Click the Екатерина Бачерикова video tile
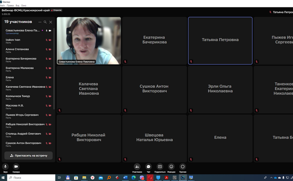Image resolution: width=293 pixels, height=181 pixels. click(x=154, y=40)
